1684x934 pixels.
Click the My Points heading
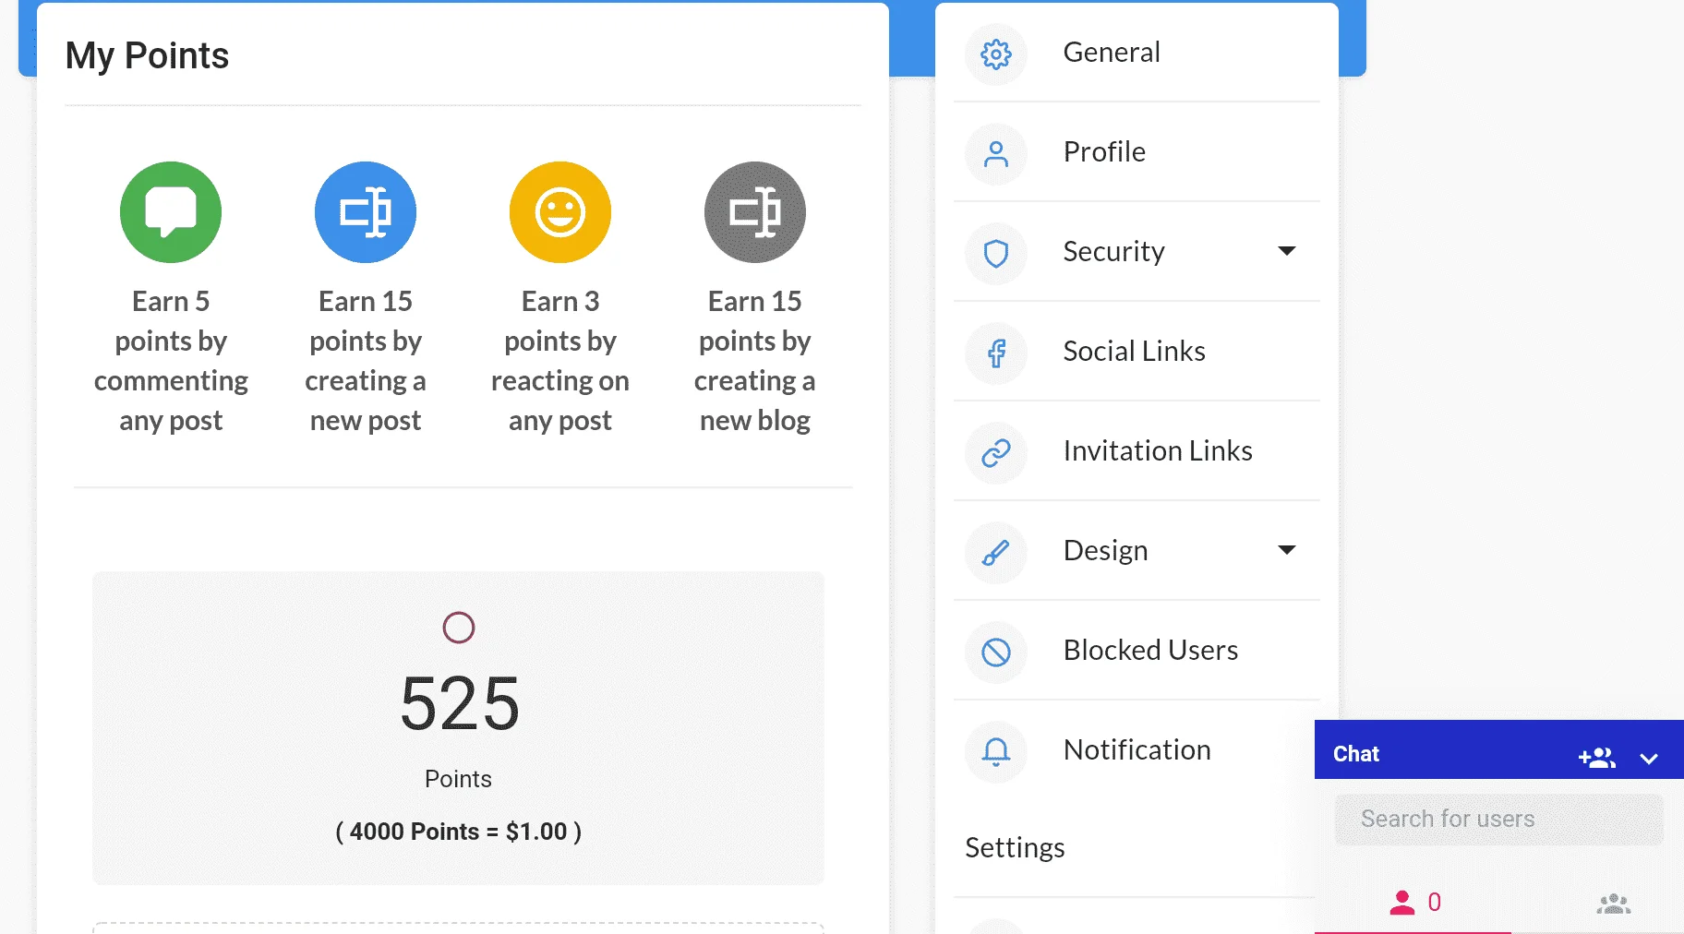coord(147,56)
